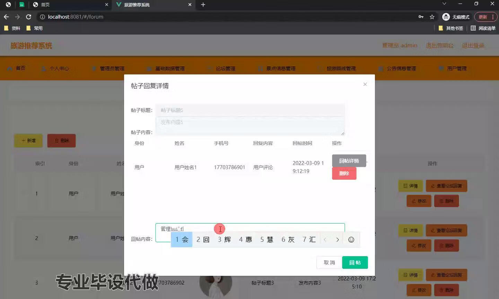Open the 个人中心 nav menu
This screenshot has height=299, width=499.
[x=55, y=68]
